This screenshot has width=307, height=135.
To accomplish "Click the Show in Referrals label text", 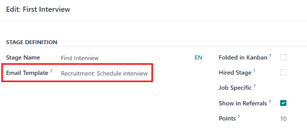I will click(x=243, y=103).
